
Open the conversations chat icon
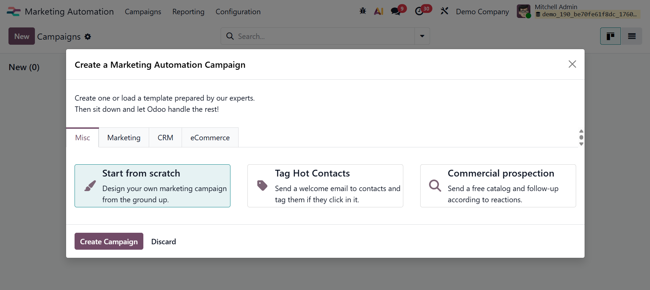click(x=395, y=11)
